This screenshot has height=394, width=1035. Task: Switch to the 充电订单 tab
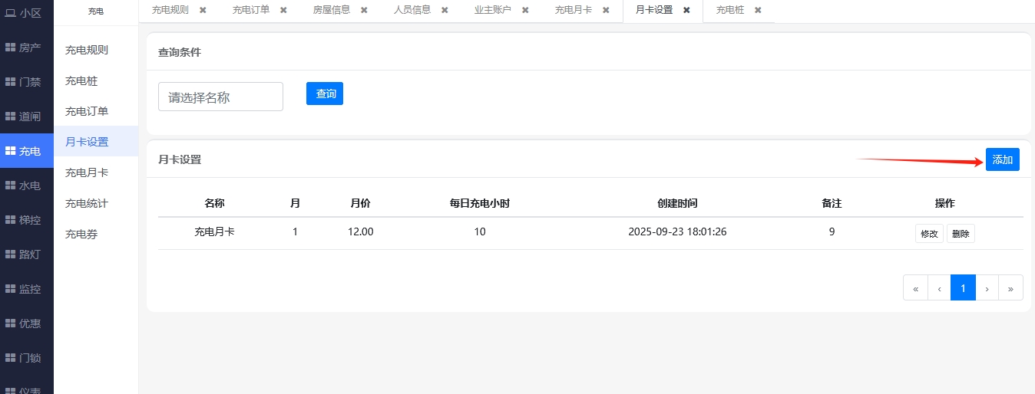point(251,10)
